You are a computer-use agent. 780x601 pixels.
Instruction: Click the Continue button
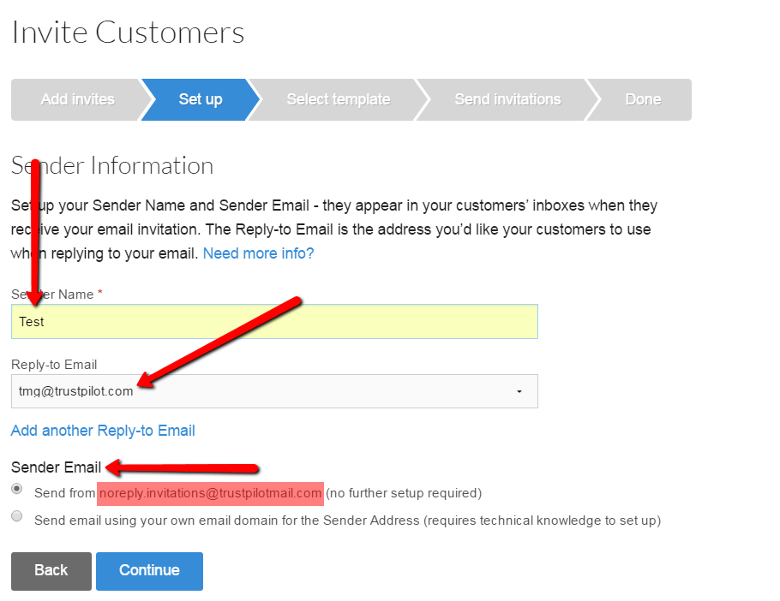click(149, 571)
